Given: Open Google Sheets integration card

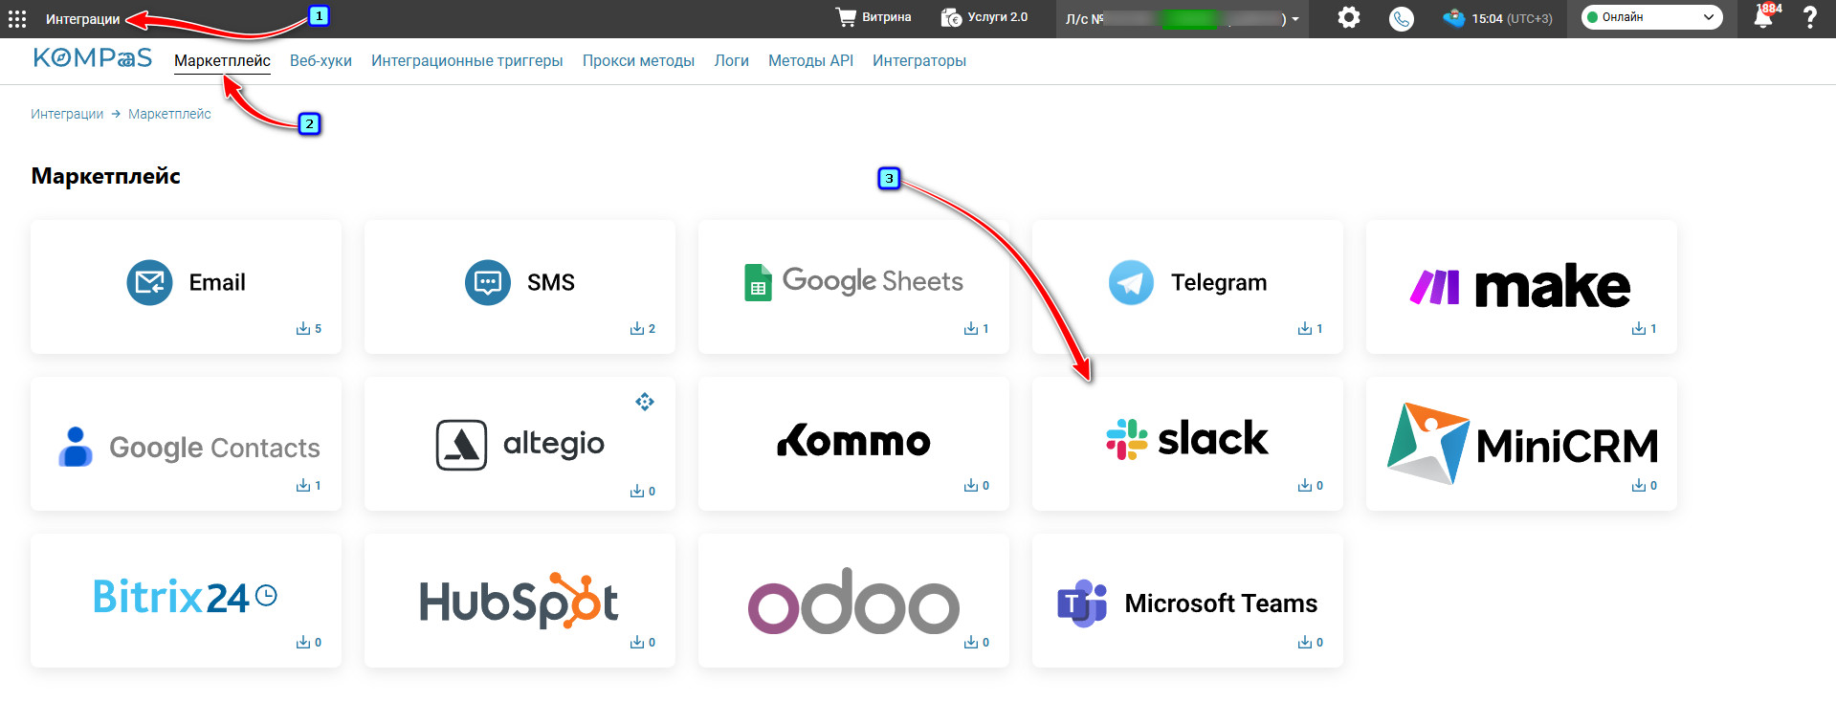Looking at the screenshot, I should click(853, 287).
